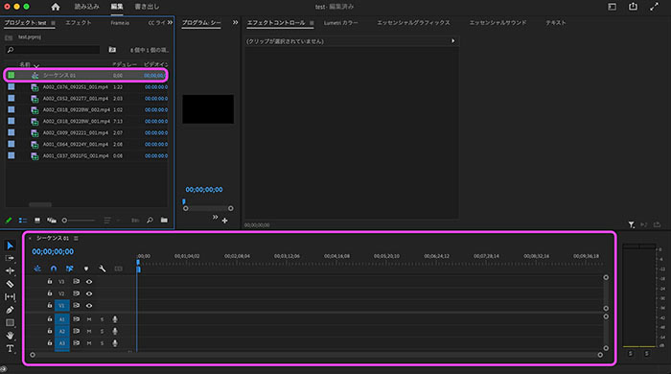Image resolution: width=671 pixels, height=374 pixels.
Task: Select the Slip tool
Action: tap(10, 296)
